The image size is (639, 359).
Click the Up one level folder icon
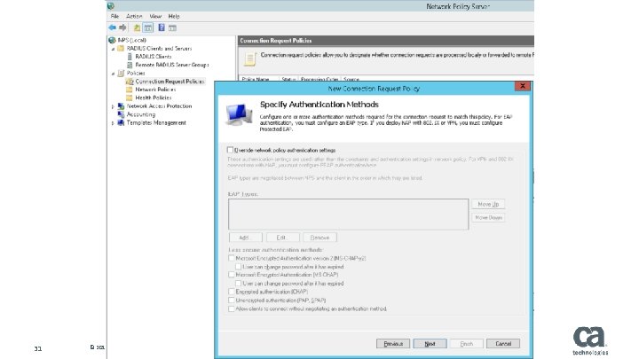click(x=137, y=27)
